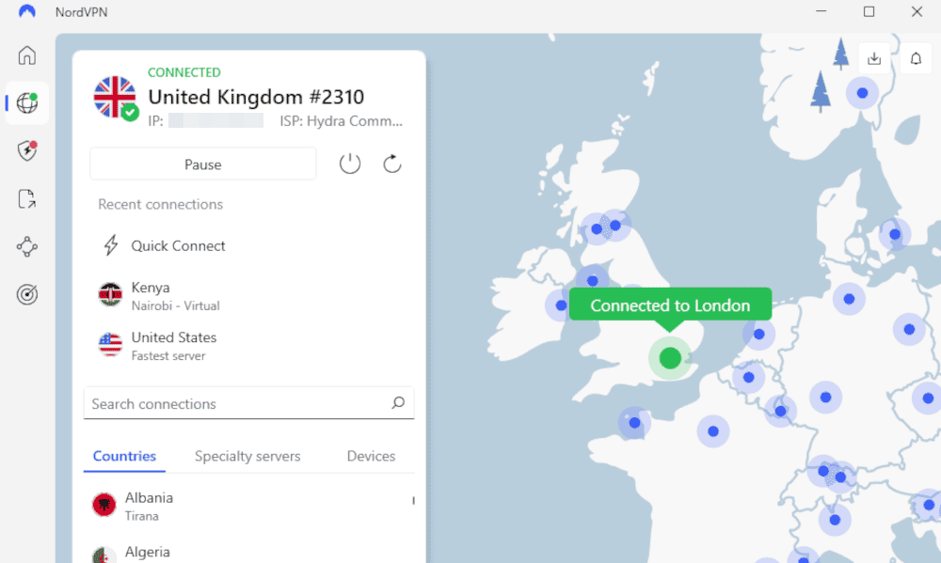Maximize the NordVPN window

point(869,11)
